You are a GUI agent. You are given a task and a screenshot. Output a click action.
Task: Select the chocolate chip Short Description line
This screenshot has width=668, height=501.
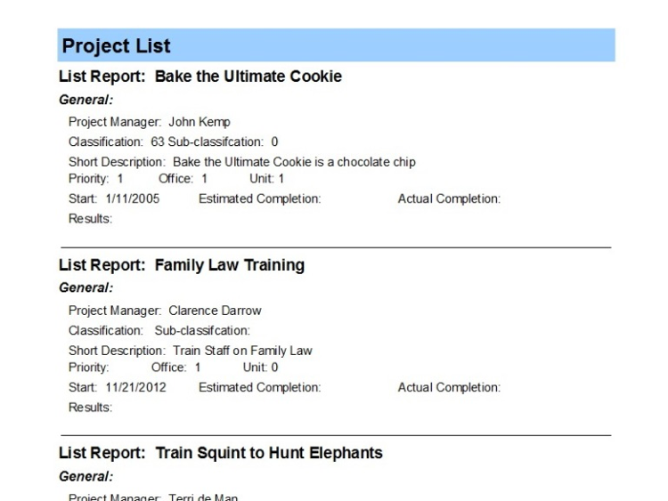pyautogui.click(x=242, y=162)
